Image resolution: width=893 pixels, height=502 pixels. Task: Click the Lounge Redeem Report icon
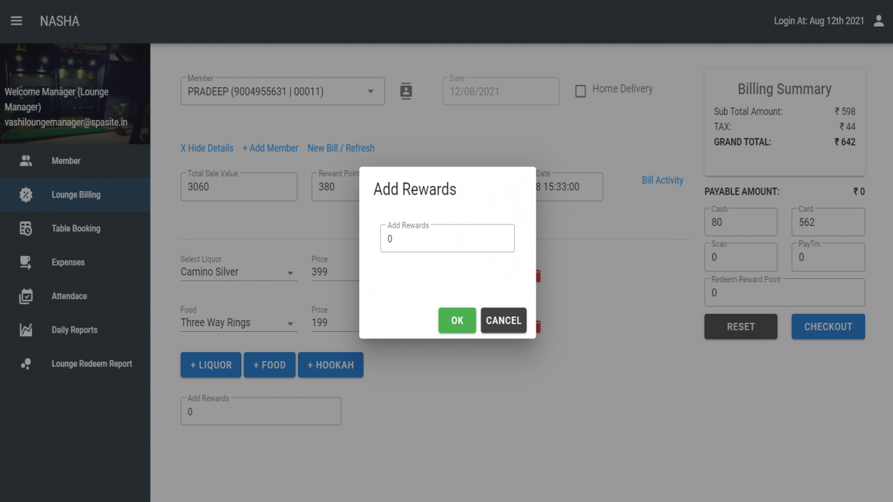[x=26, y=364]
